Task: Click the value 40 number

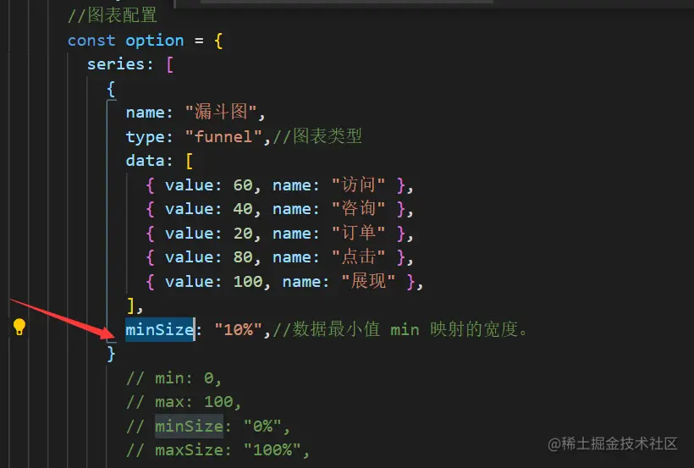Action: click(x=243, y=209)
